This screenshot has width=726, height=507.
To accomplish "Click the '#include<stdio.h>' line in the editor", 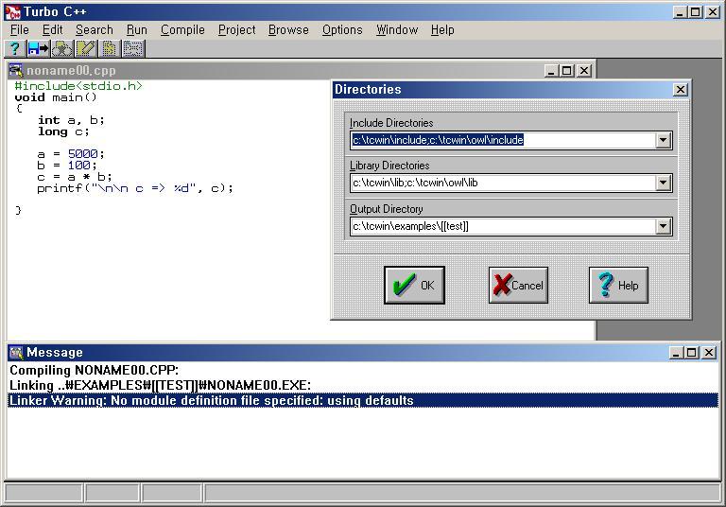I will (78, 86).
